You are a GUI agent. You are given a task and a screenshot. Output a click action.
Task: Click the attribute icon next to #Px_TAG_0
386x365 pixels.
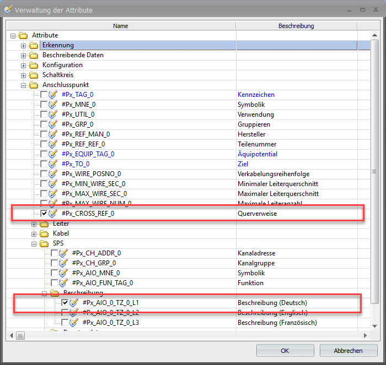[x=53, y=95]
